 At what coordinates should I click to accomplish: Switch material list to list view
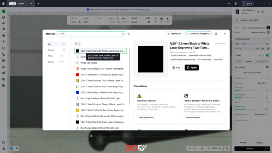[80, 44]
